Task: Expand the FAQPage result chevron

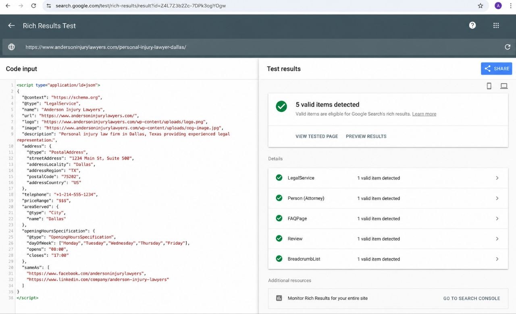Action: pyautogui.click(x=497, y=219)
